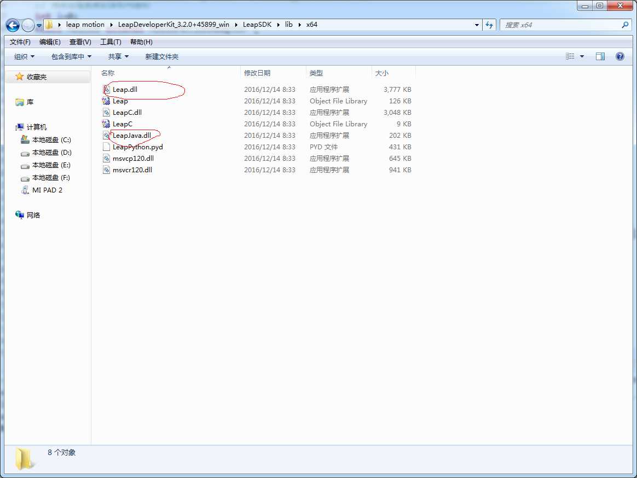The image size is (637, 478).
Task: Click the D: drive icon
Action: point(25,153)
